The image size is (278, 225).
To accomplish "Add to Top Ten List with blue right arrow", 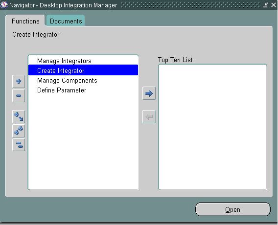I will [149, 93].
